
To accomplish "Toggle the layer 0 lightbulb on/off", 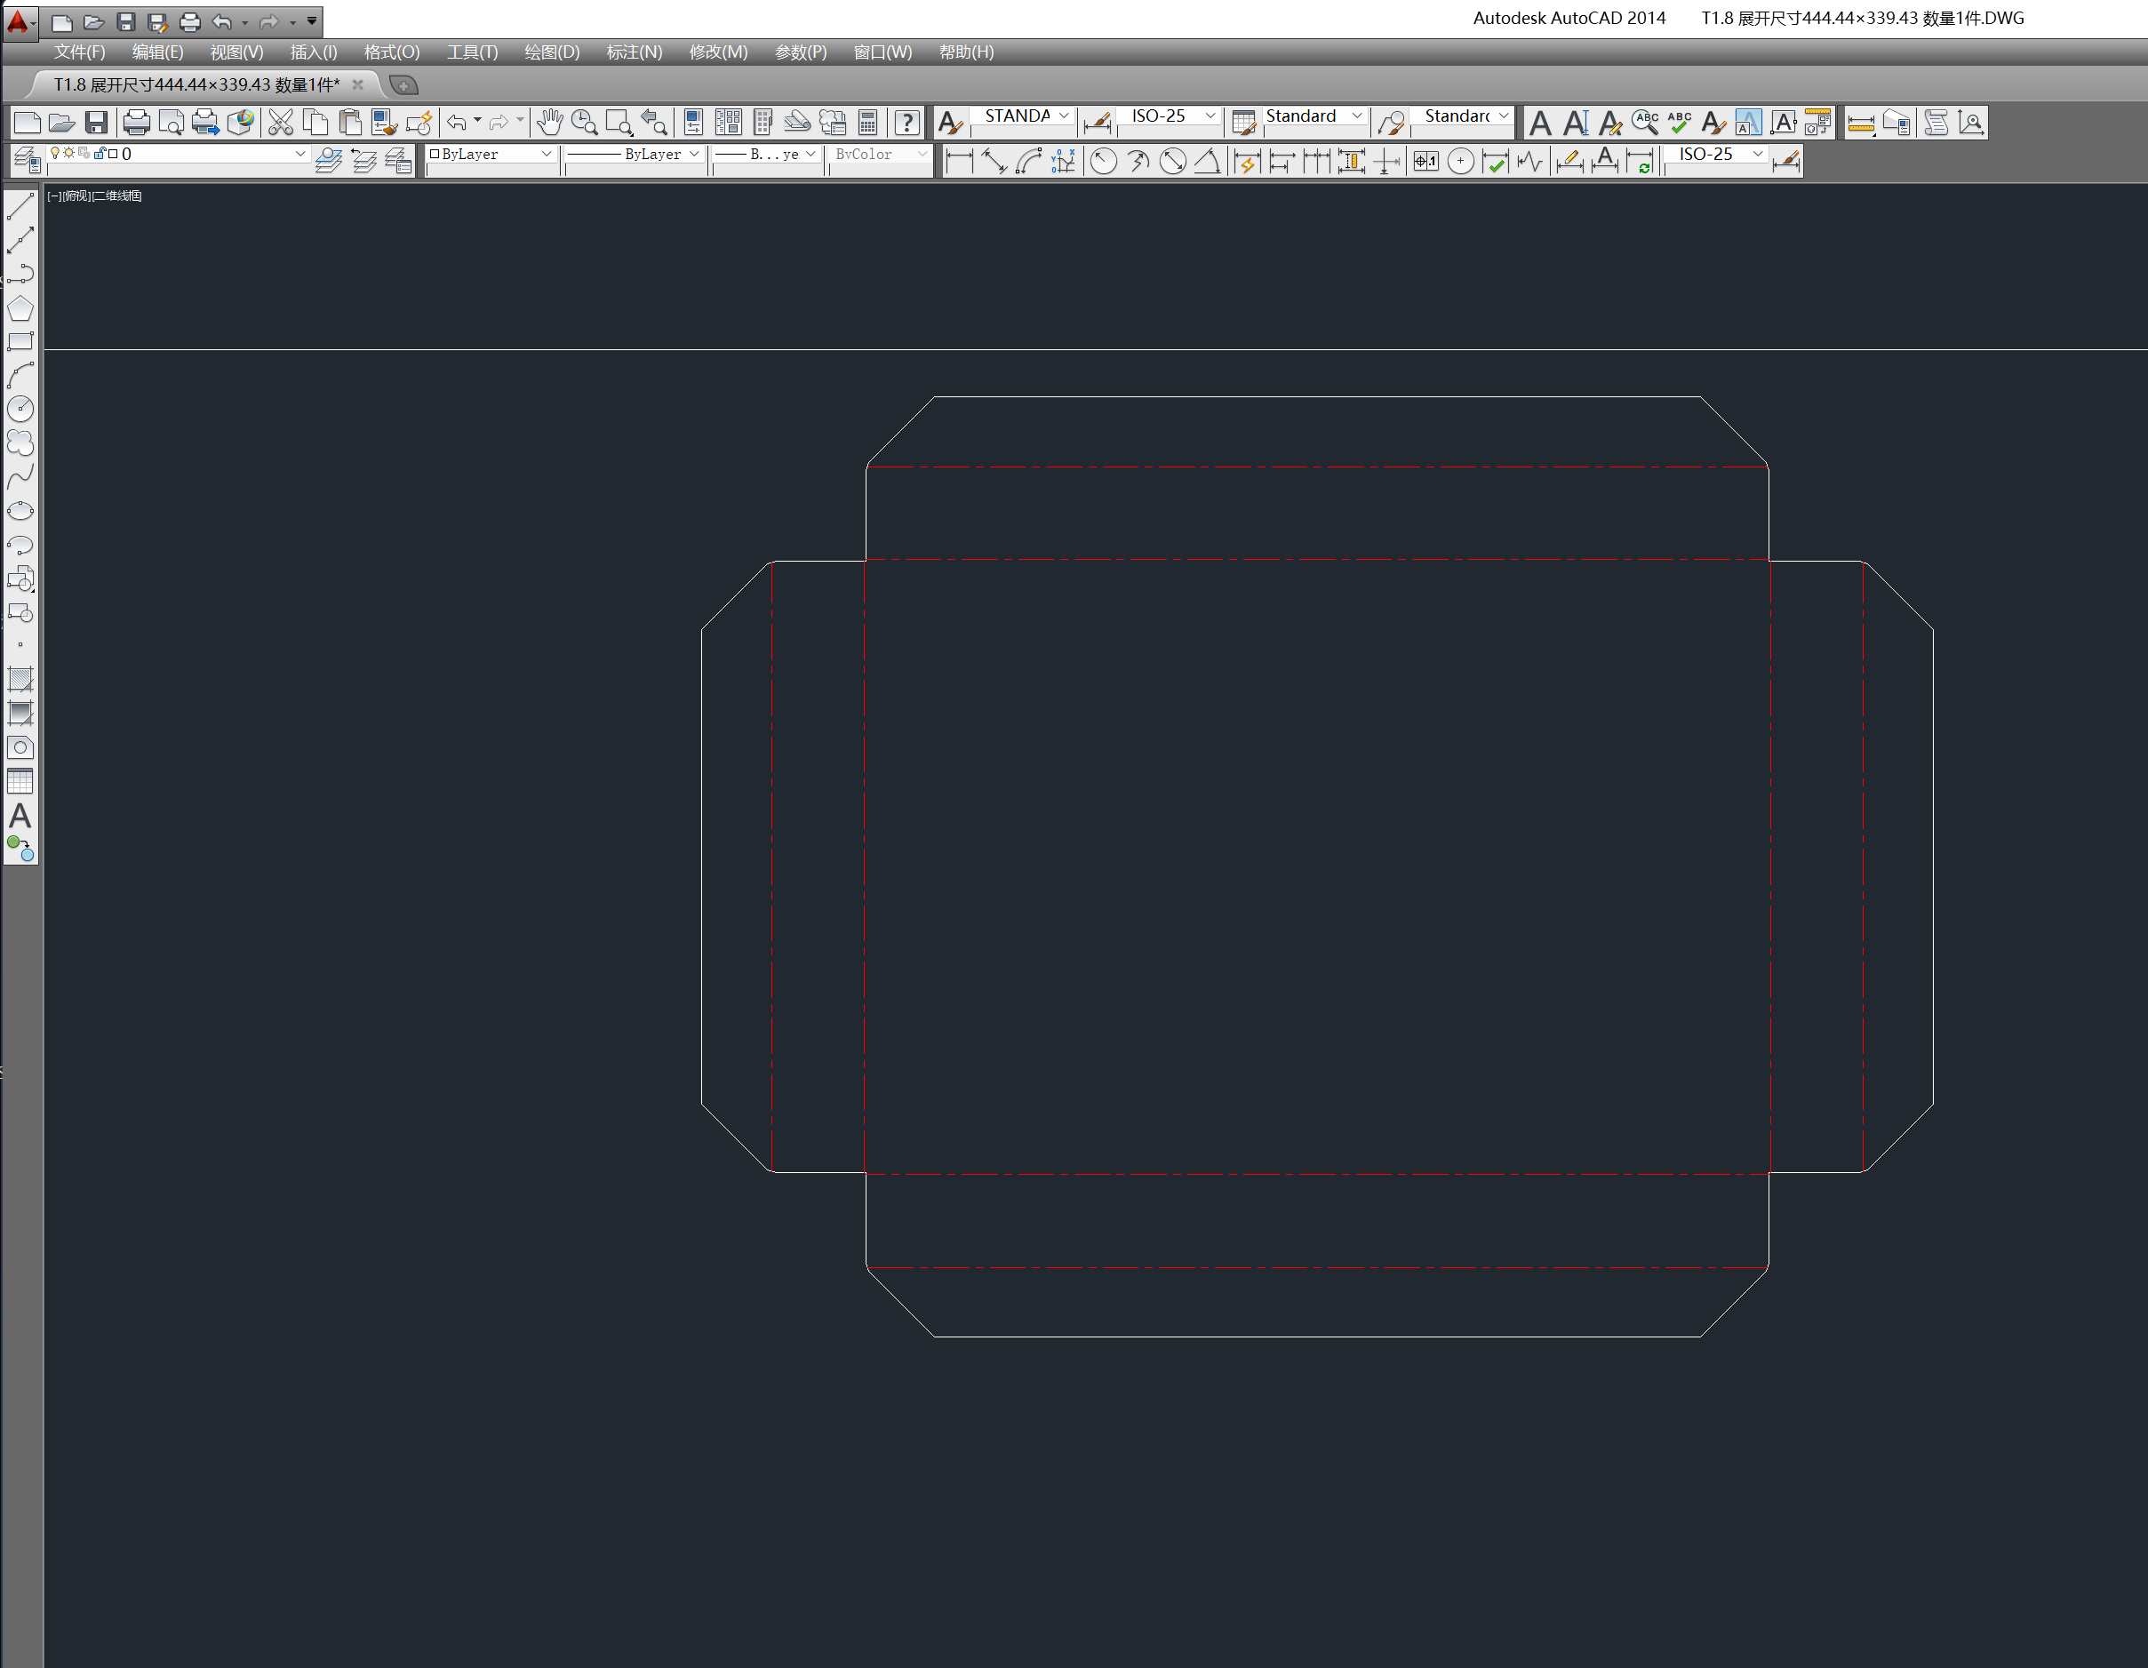I will coord(55,153).
